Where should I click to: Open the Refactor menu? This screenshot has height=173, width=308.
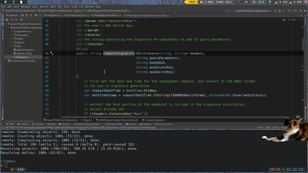point(44,6)
